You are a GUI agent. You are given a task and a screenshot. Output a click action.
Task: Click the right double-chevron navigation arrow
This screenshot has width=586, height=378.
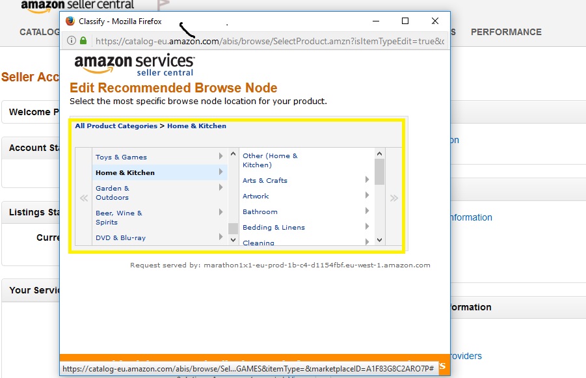coord(394,198)
